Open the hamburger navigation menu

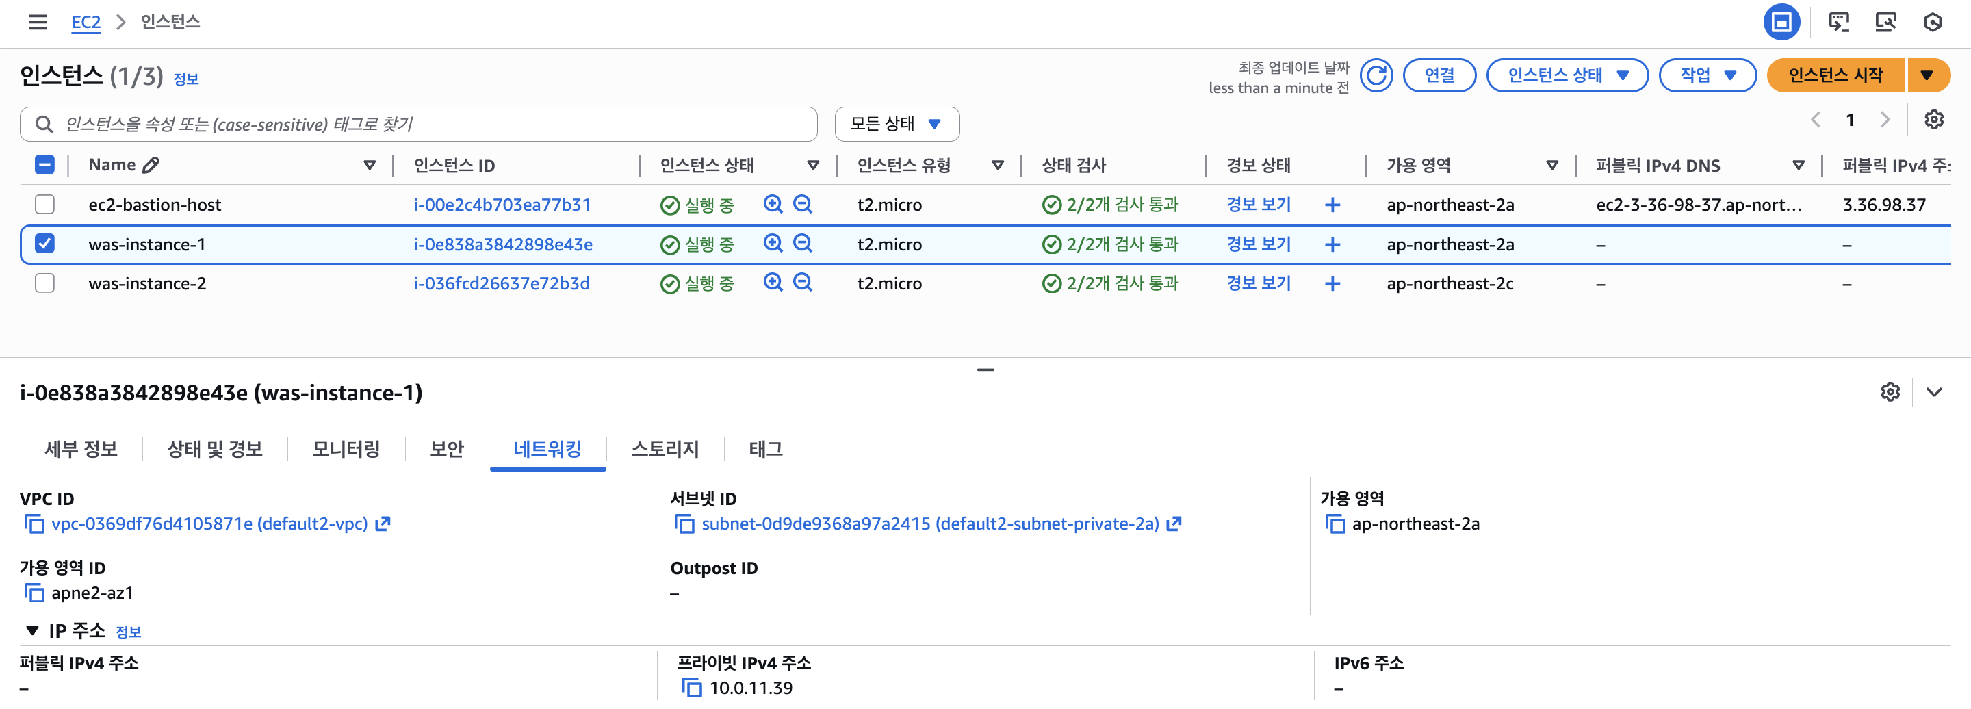click(38, 22)
